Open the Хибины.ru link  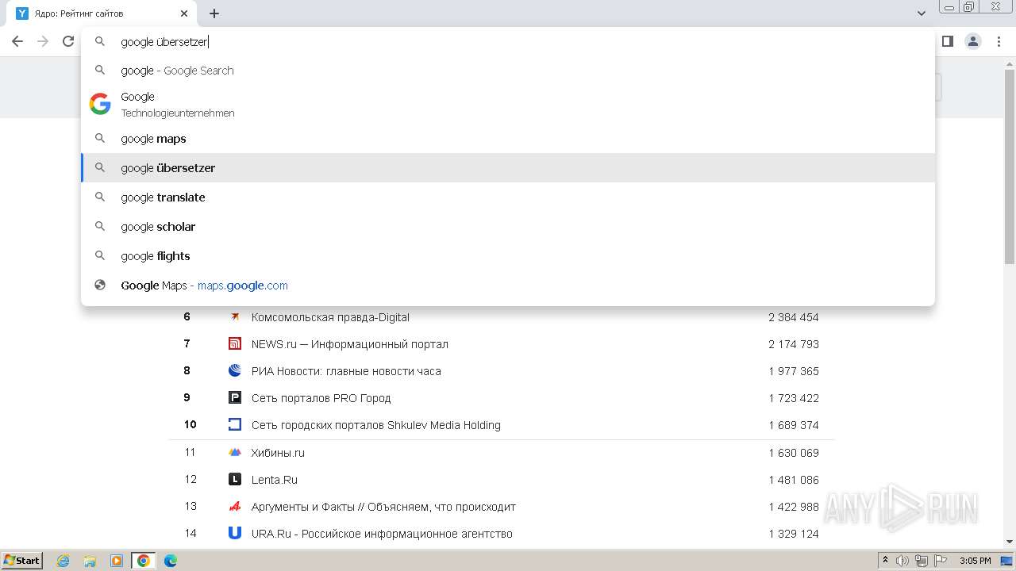[x=278, y=453]
